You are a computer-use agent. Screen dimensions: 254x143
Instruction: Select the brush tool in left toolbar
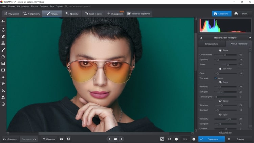(3, 50)
